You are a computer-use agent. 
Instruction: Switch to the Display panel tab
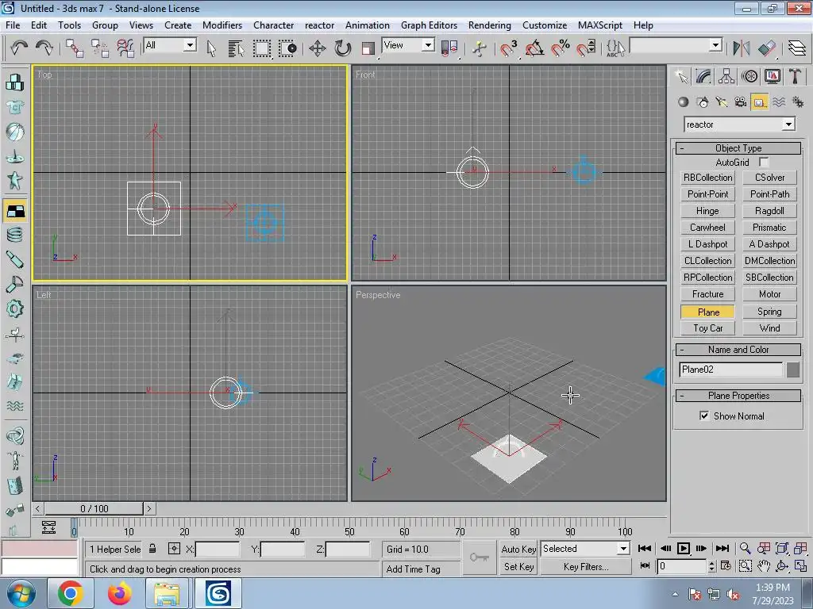pyautogui.click(x=772, y=77)
